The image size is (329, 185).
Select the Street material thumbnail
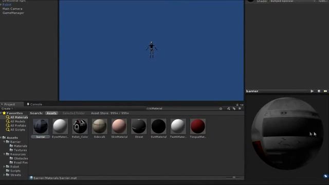(139, 126)
